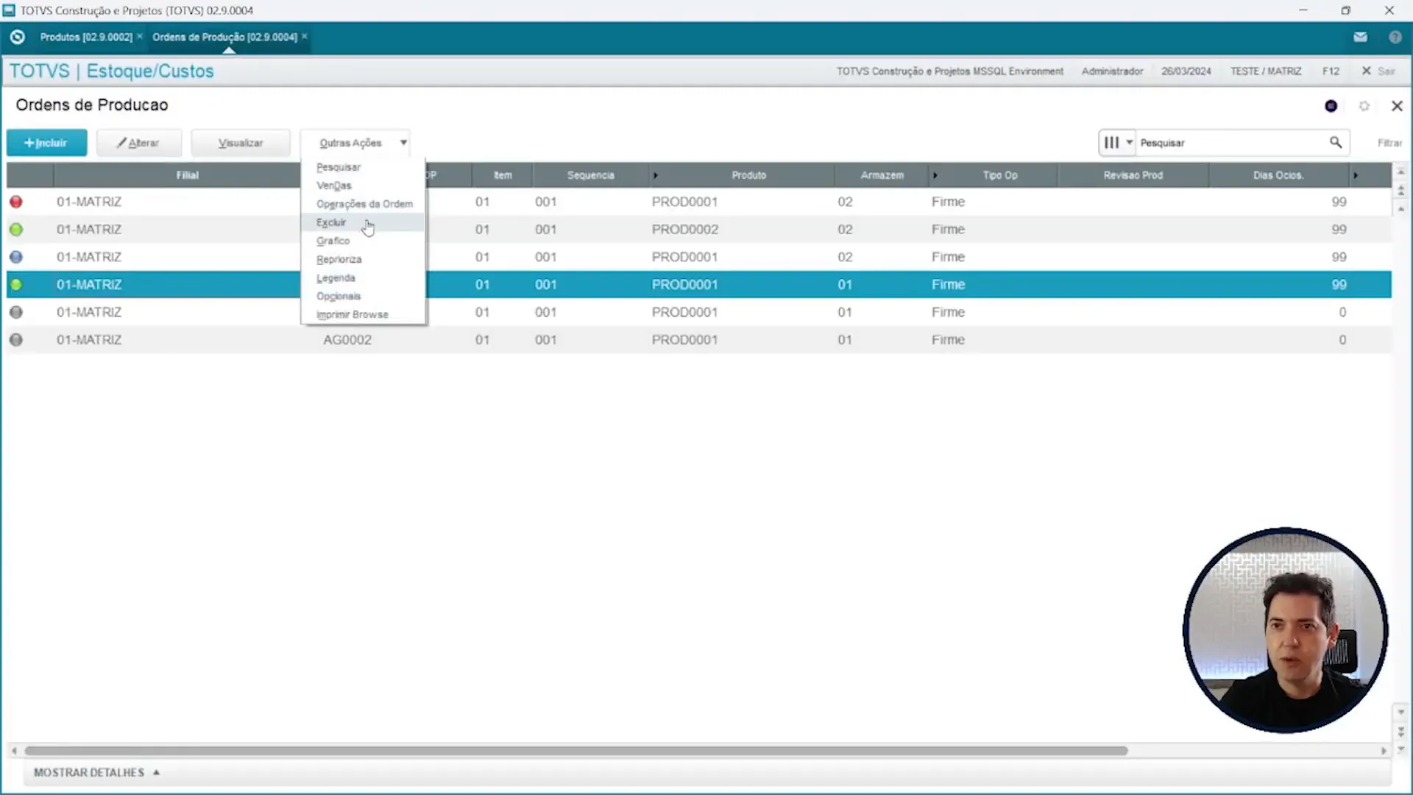
Task: Click the TOTVS home logo icon
Action: click(18, 37)
